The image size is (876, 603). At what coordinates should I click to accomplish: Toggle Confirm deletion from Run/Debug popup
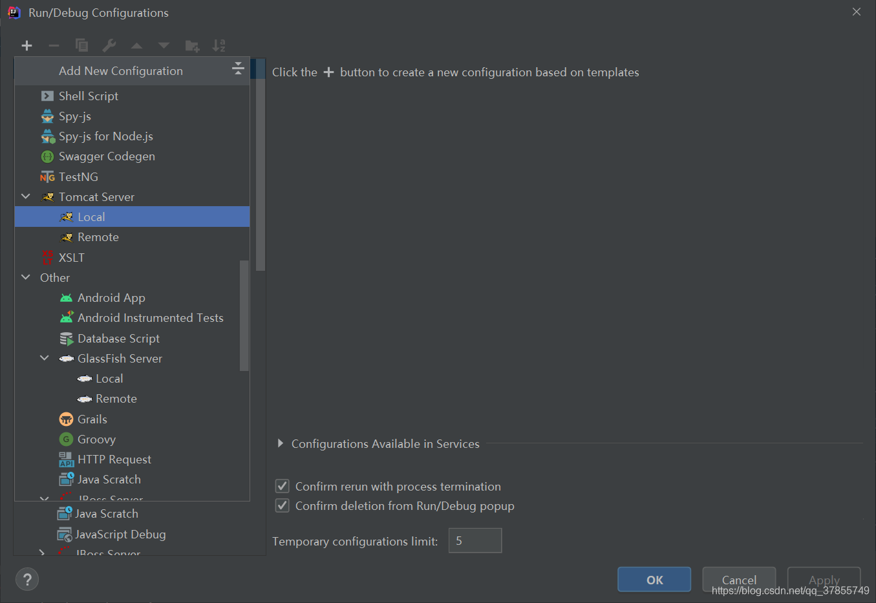pos(283,505)
